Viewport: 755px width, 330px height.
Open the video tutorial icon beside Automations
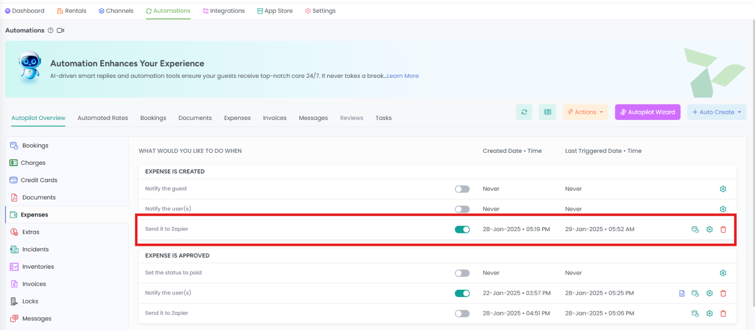coord(60,30)
